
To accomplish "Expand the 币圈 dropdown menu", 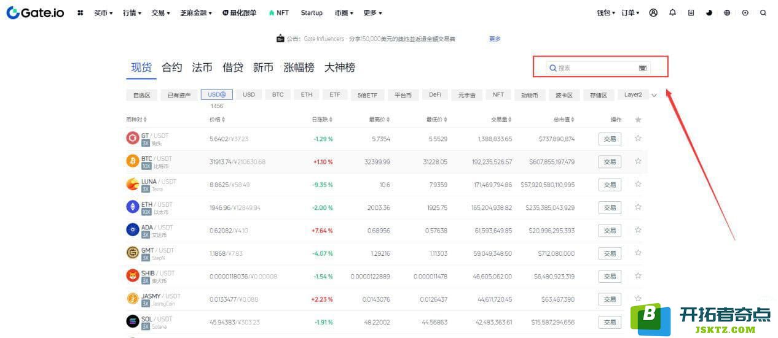I will [x=344, y=13].
